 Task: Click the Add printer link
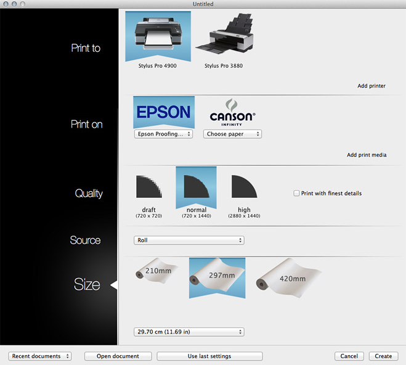point(371,86)
